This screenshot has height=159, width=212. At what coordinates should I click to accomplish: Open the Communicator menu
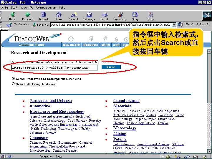[46, 8]
